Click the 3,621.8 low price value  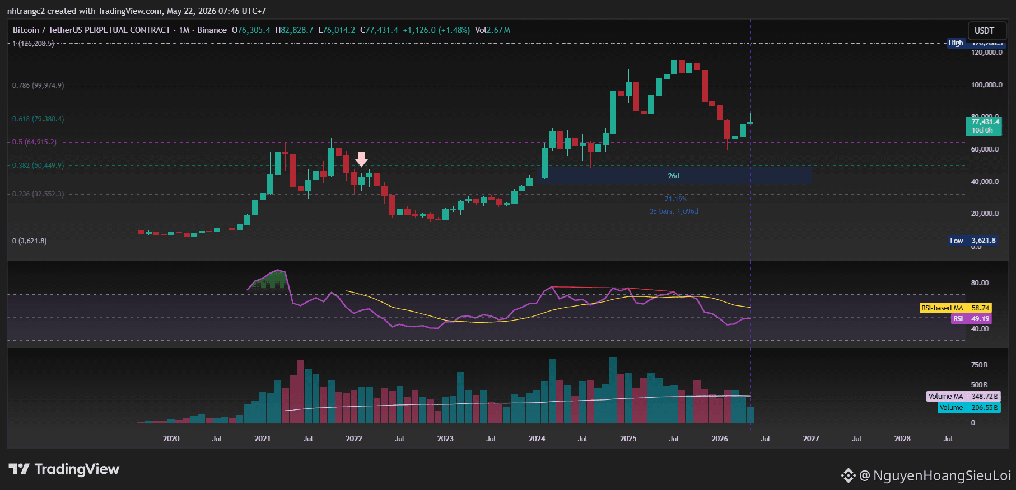pyautogui.click(x=984, y=241)
